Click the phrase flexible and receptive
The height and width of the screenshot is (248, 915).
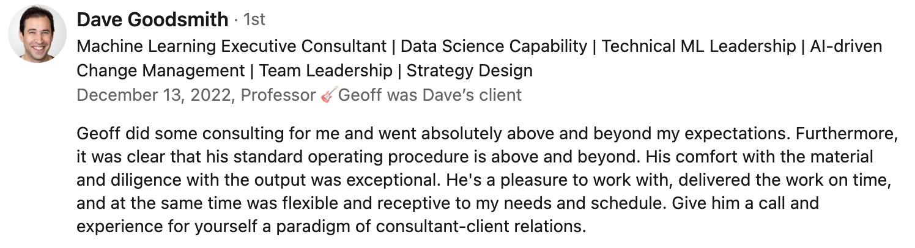point(353,203)
